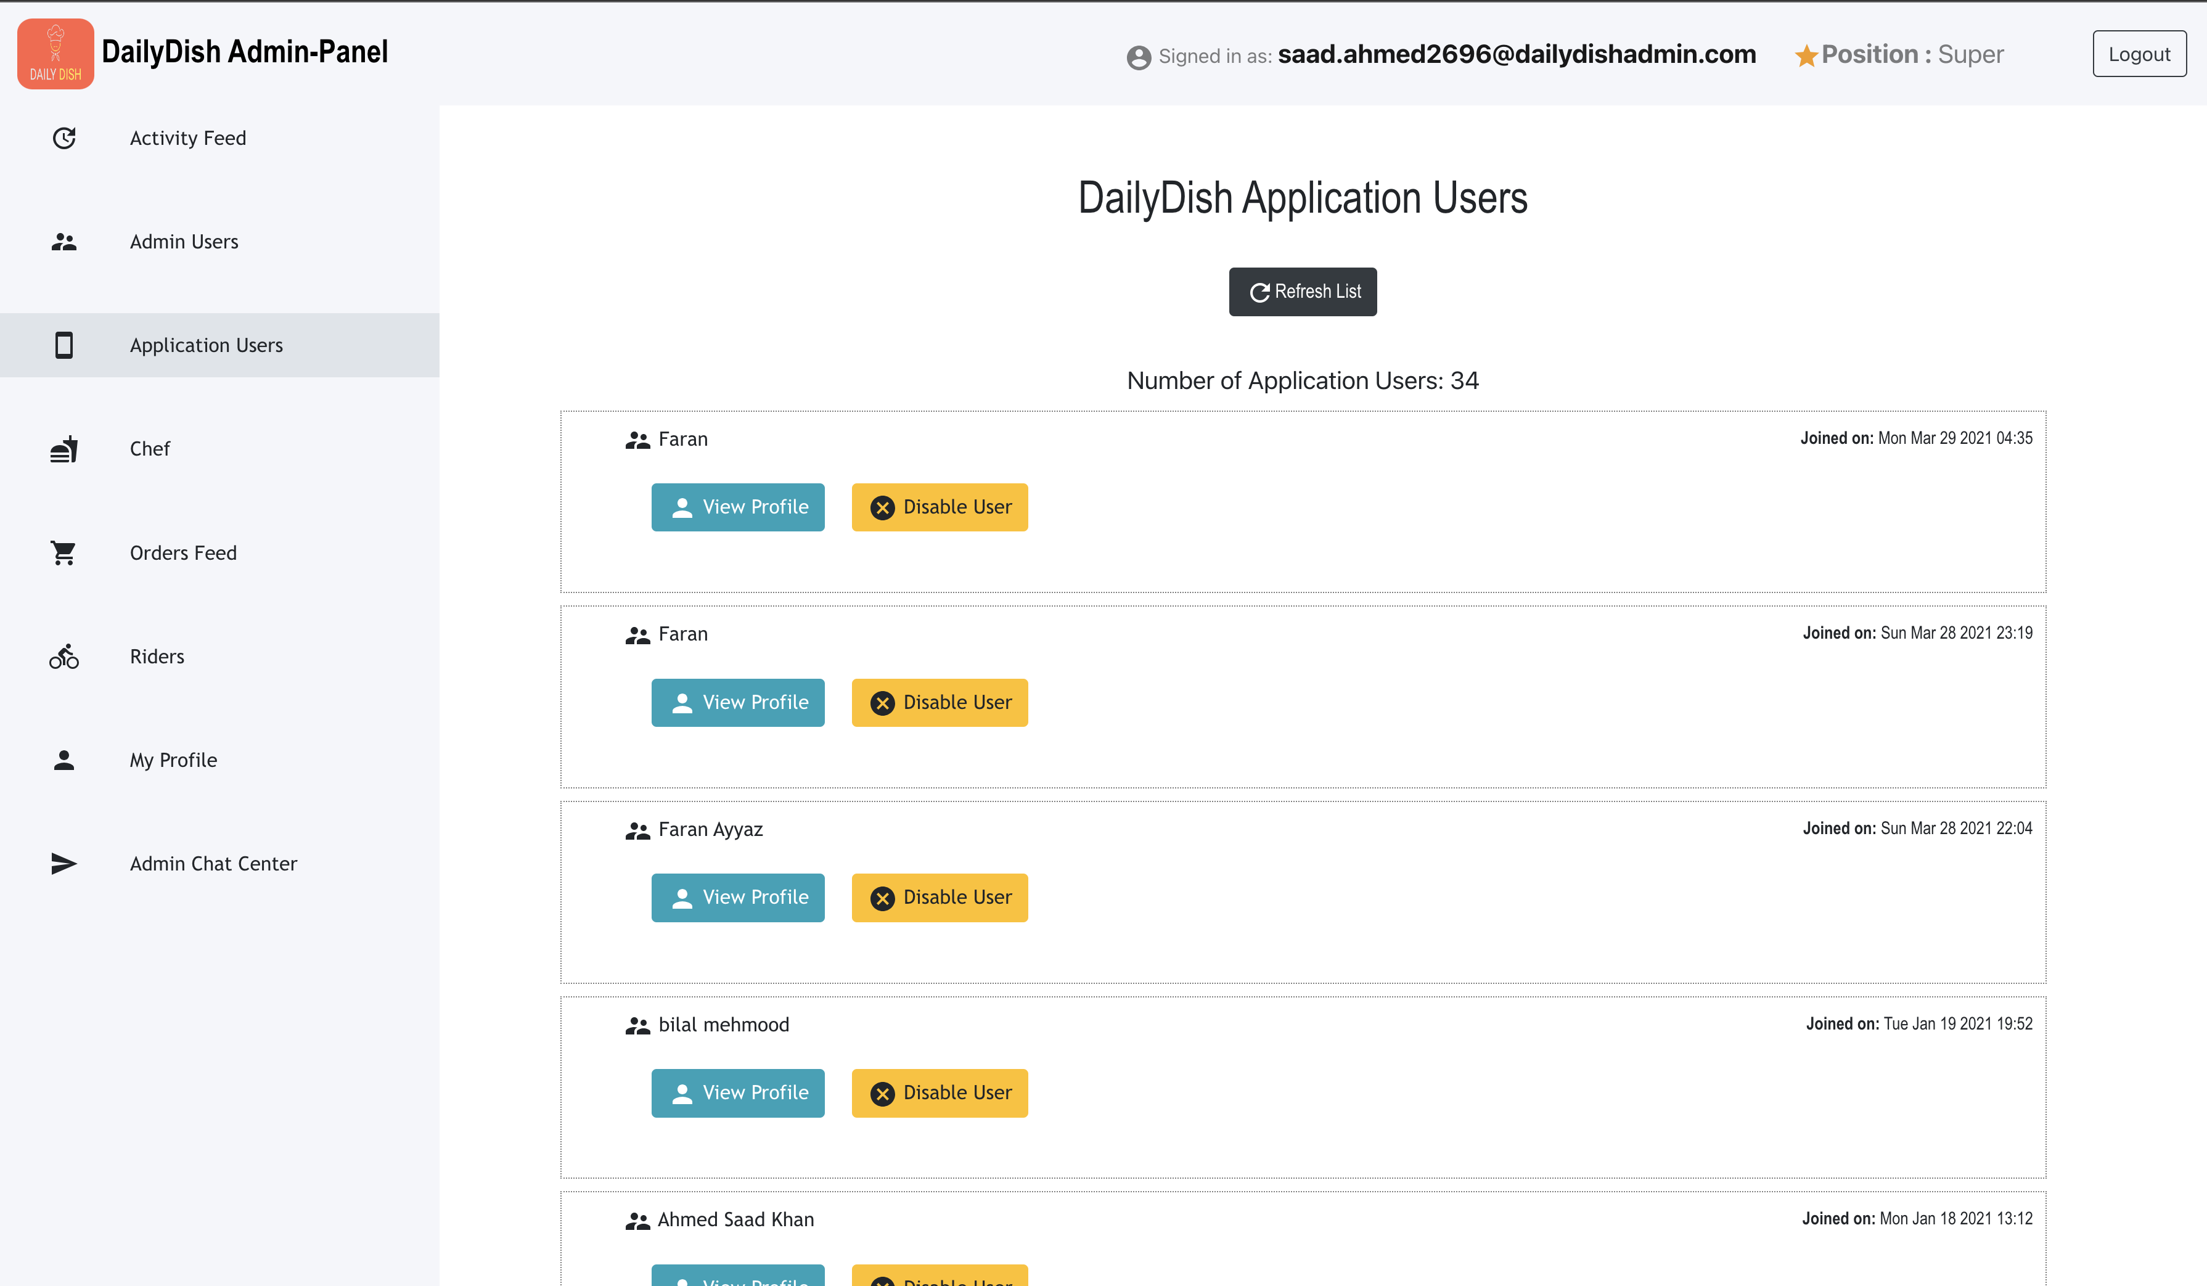Open the Chef section
Image resolution: width=2207 pixels, height=1286 pixels.
coord(220,449)
